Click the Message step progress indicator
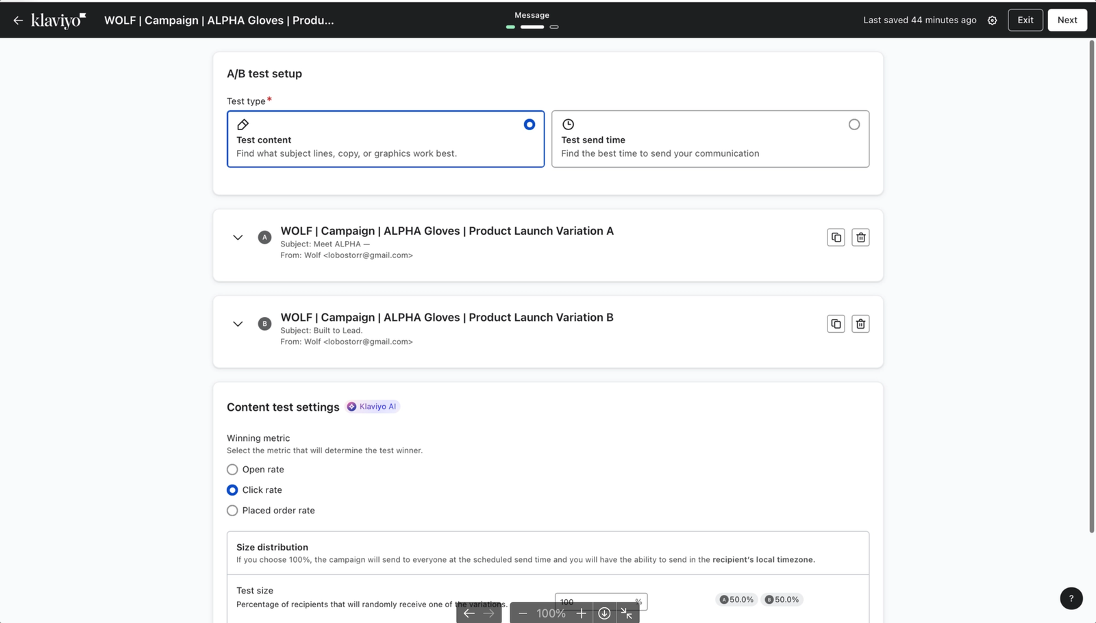Viewport: 1096px width, 623px height. click(x=532, y=27)
